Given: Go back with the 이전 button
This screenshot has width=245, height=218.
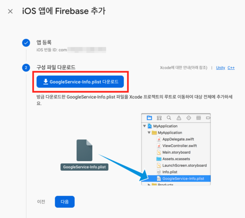Looking at the screenshot, I should [x=41, y=202].
